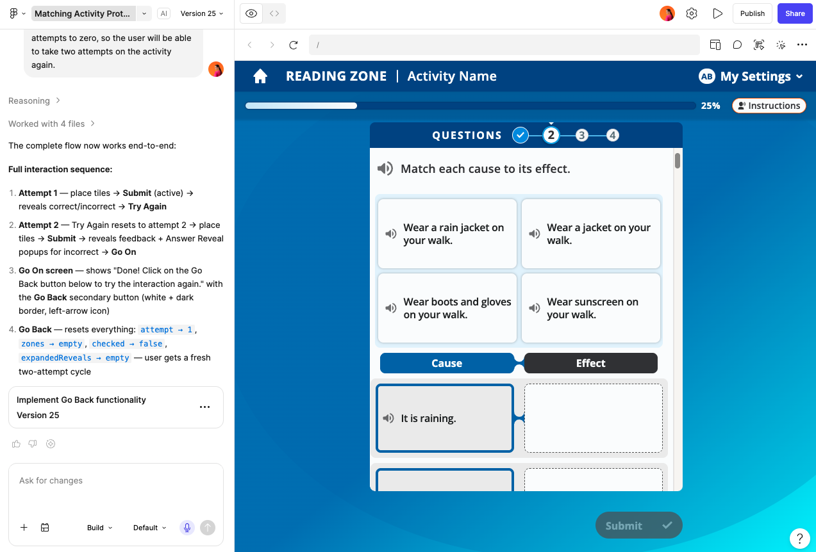The height and width of the screenshot is (552, 816).
Task: Play audio for It is raining cause
Action: (388, 418)
